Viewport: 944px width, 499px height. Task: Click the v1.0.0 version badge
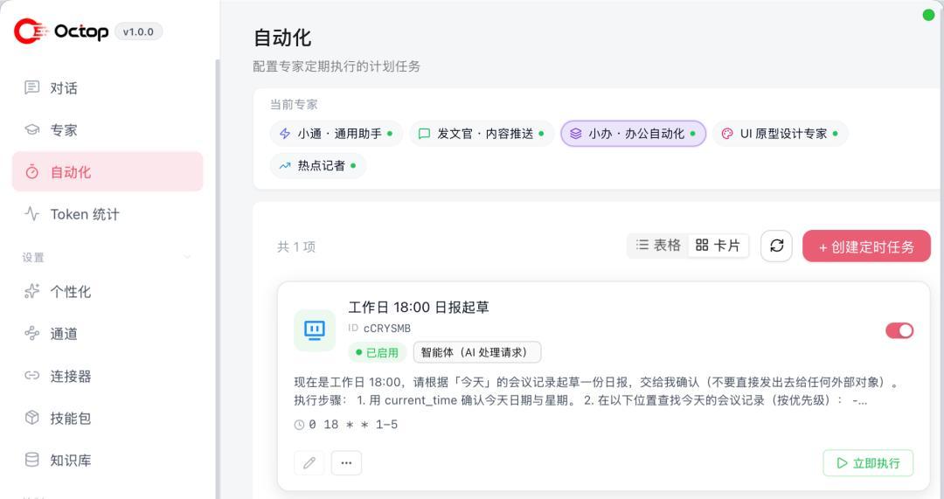coord(138,32)
